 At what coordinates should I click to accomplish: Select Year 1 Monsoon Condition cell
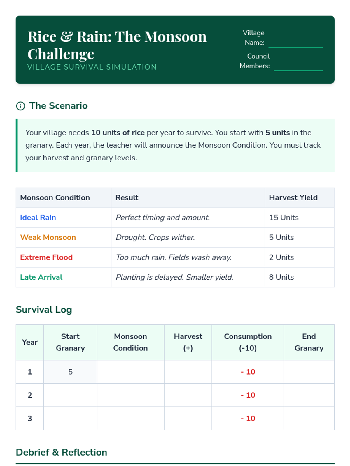[x=130, y=372]
